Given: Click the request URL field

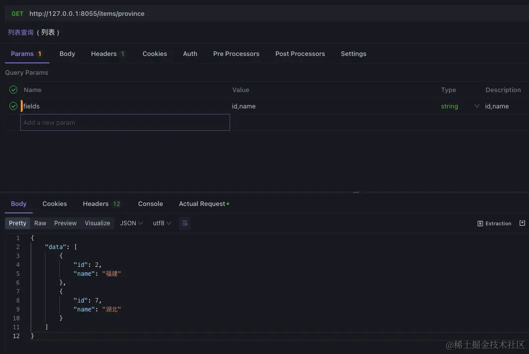Looking at the screenshot, I should (x=87, y=13).
